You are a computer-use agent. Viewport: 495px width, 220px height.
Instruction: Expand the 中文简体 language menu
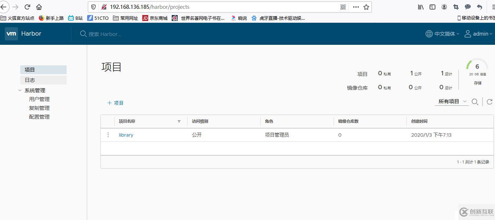coord(445,34)
